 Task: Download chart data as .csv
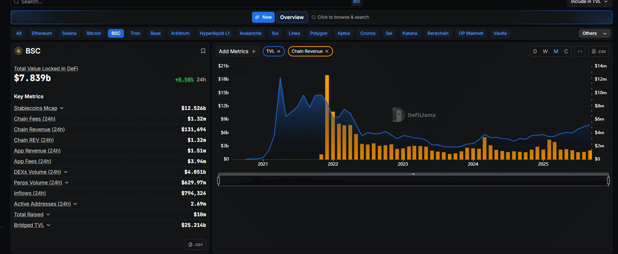[x=599, y=51]
